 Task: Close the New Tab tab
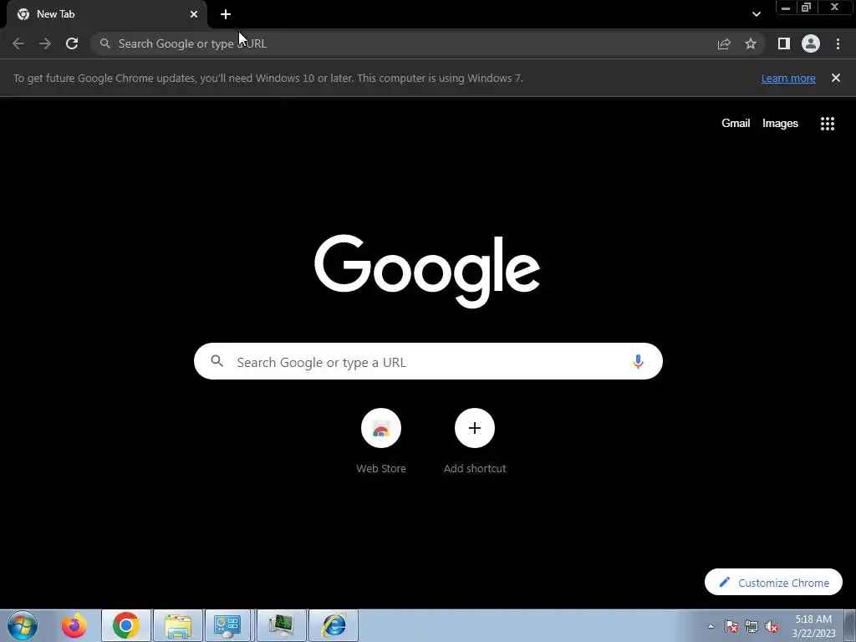[x=194, y=14]
